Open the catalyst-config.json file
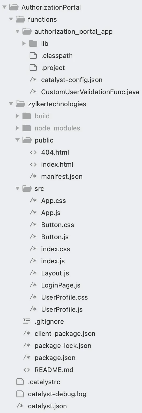The height and width of the screenshot is (413, 142). point(72,80)
